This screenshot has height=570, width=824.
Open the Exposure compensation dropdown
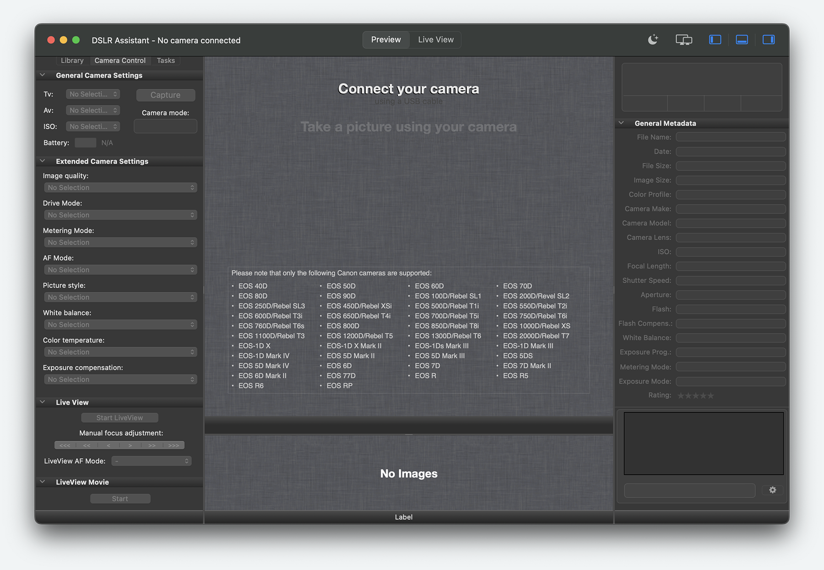pyautogui.click(x=120, y=379)
